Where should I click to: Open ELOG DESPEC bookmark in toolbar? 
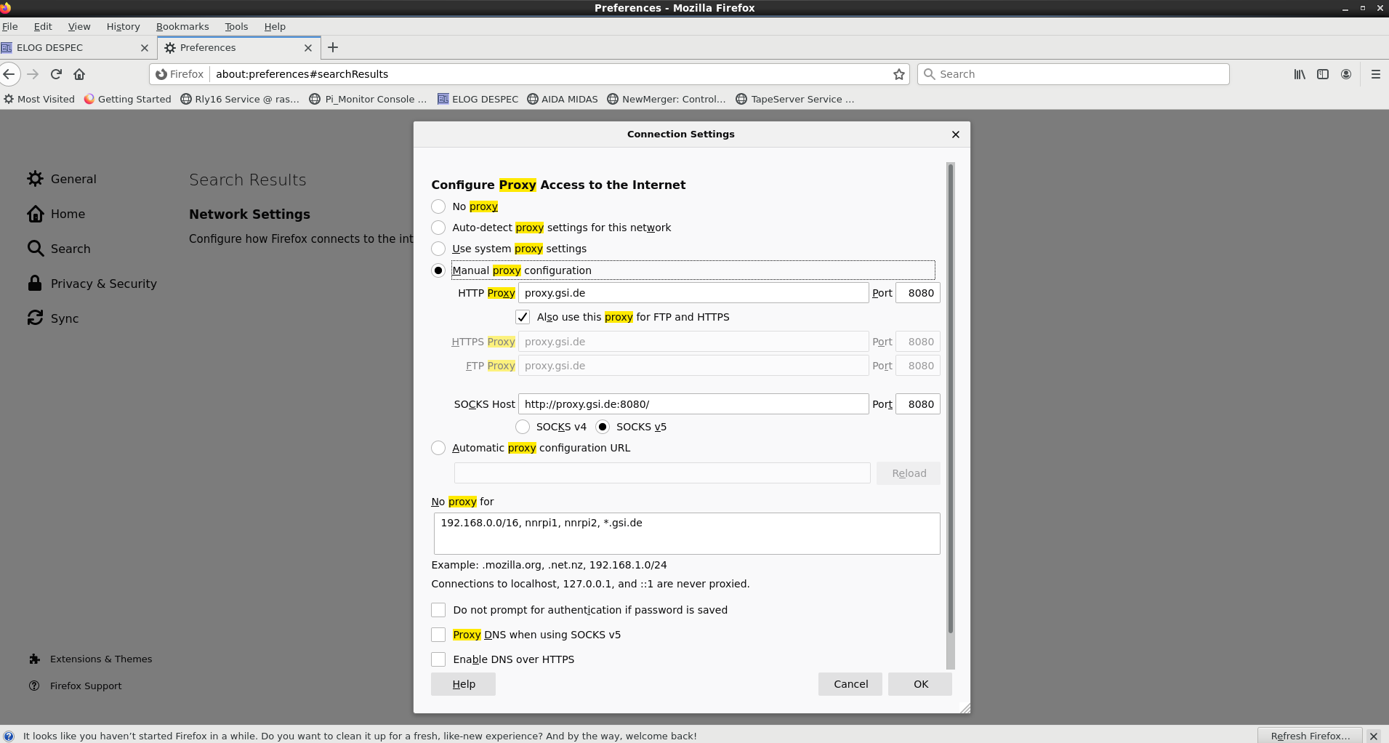click(x=478, y=100)
